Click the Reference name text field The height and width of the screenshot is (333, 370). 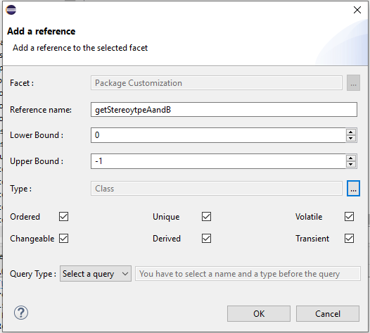224,110
